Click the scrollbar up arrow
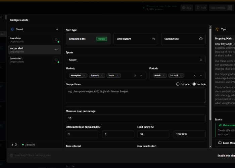 pyautogui.click(x=210, y=27)
